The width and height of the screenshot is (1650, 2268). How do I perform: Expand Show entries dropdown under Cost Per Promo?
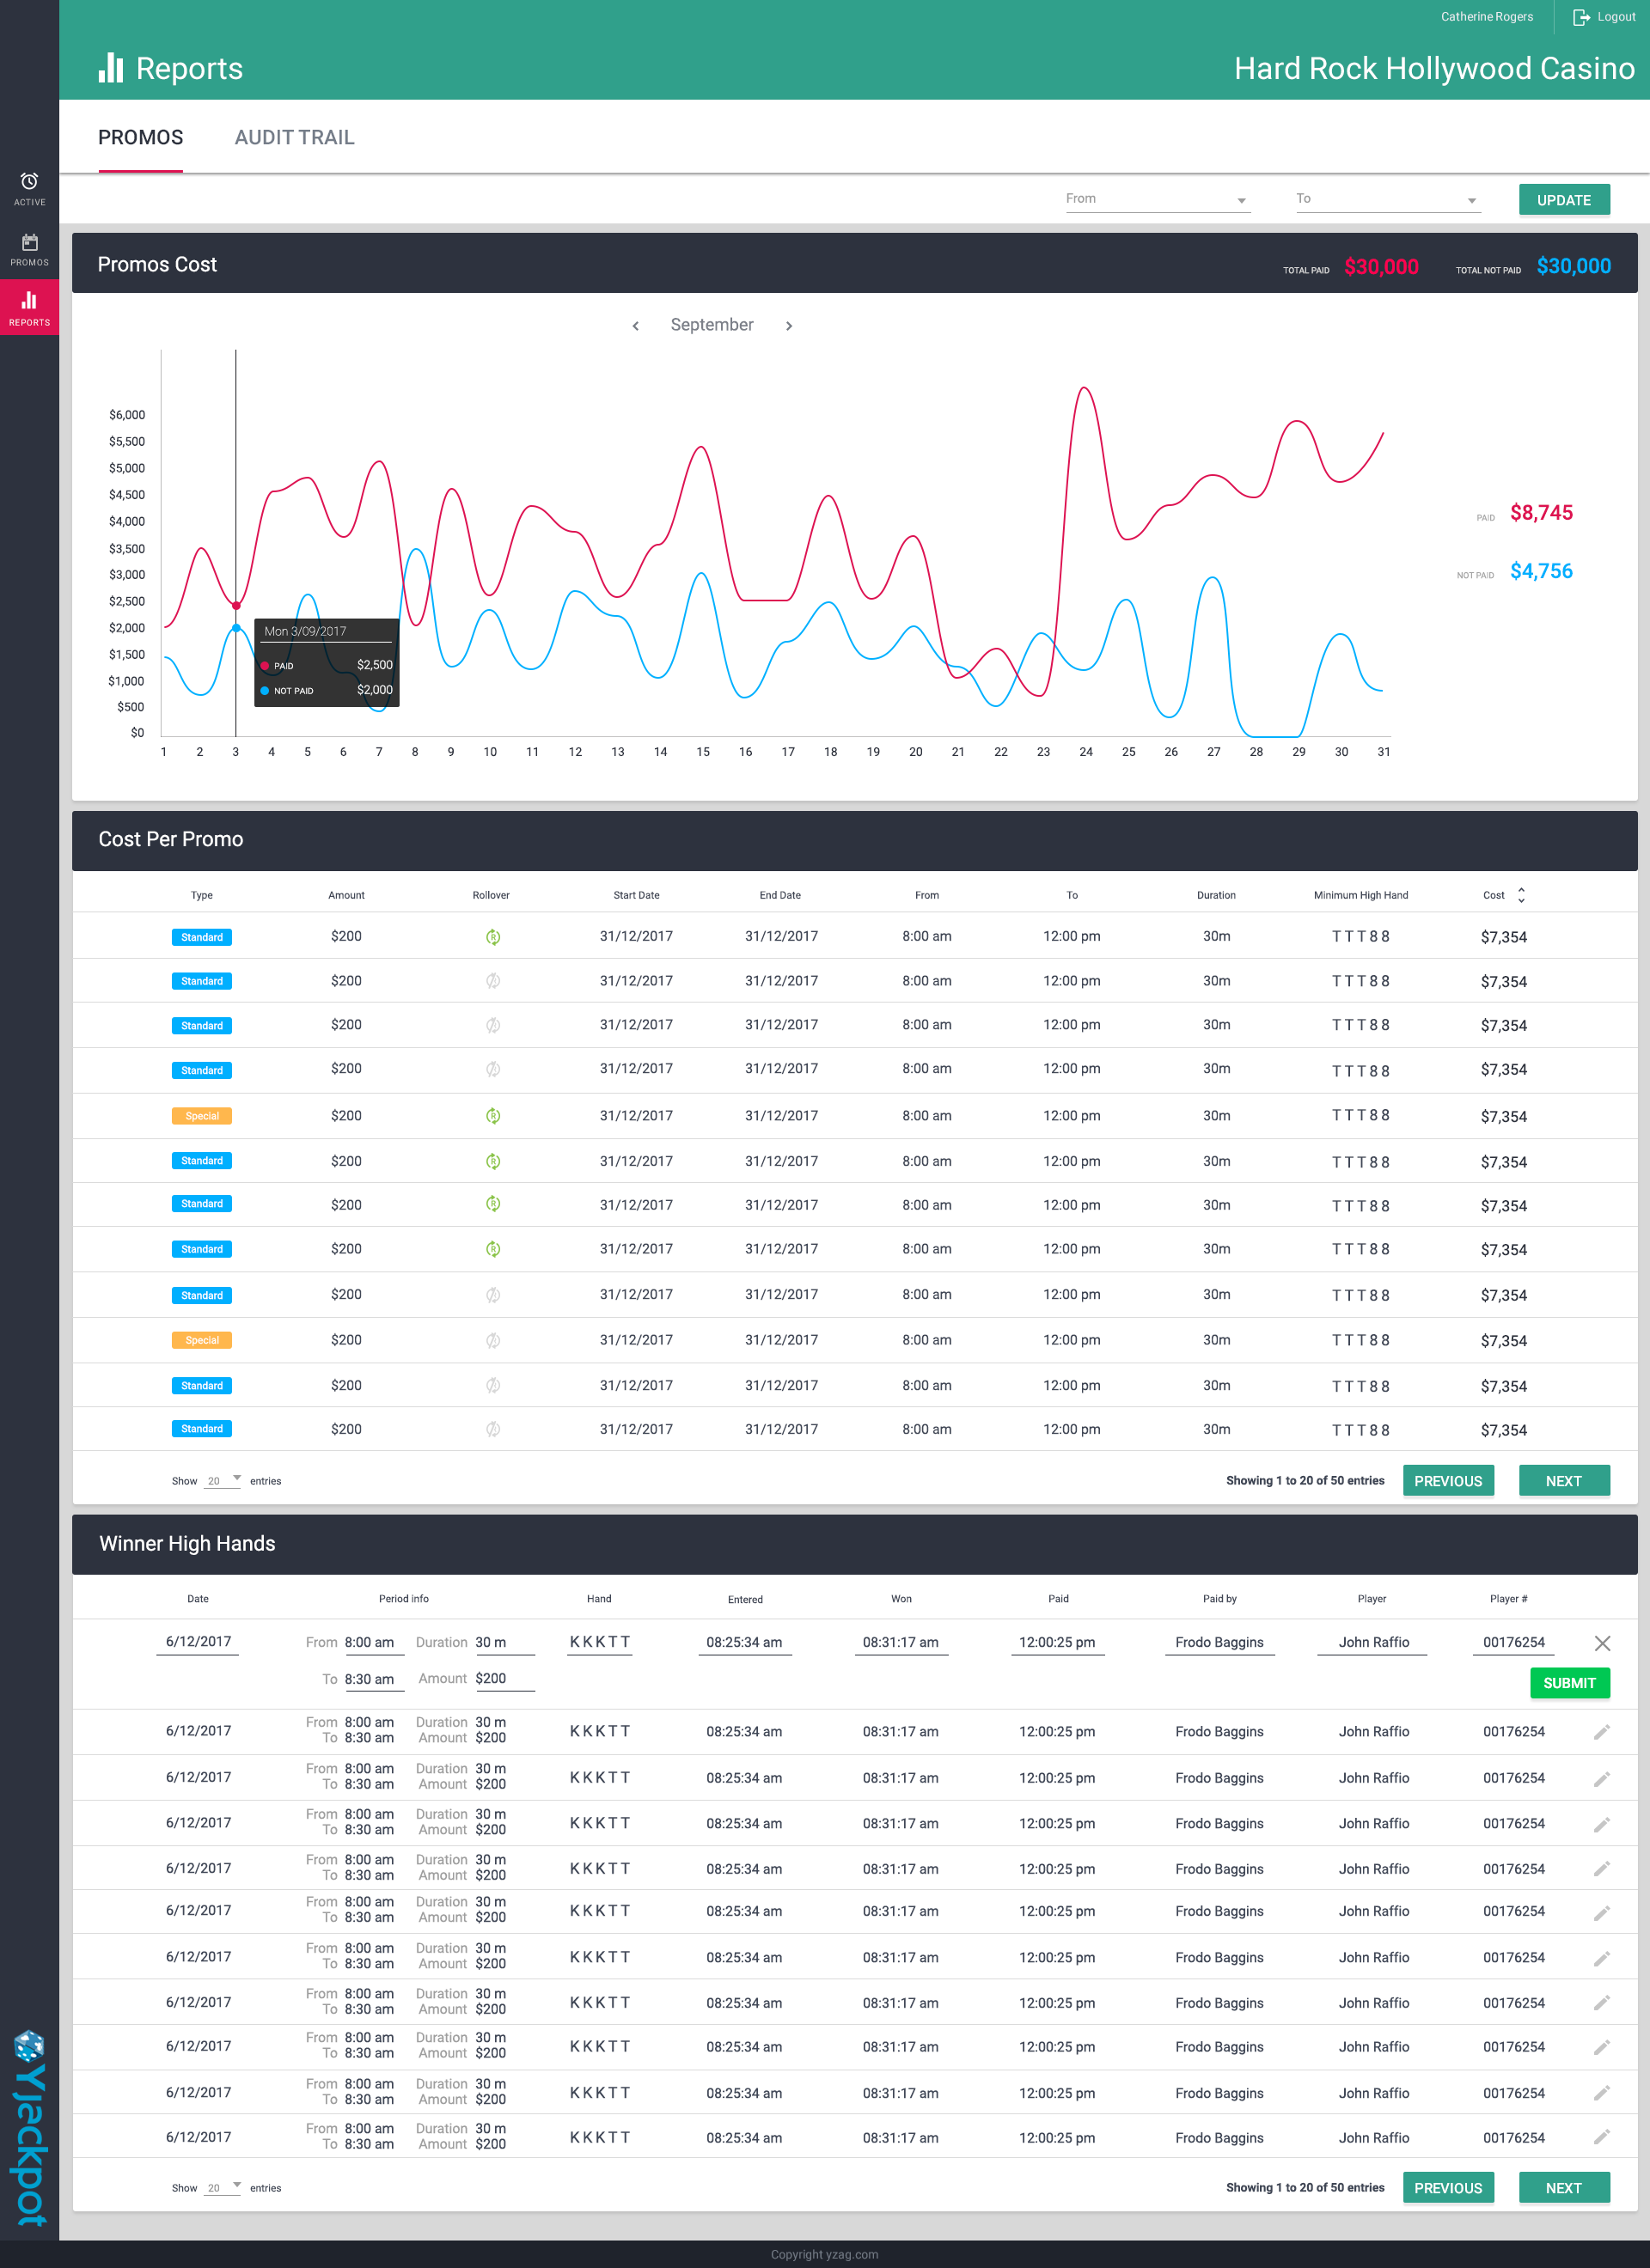click(x=223, y=1480)
